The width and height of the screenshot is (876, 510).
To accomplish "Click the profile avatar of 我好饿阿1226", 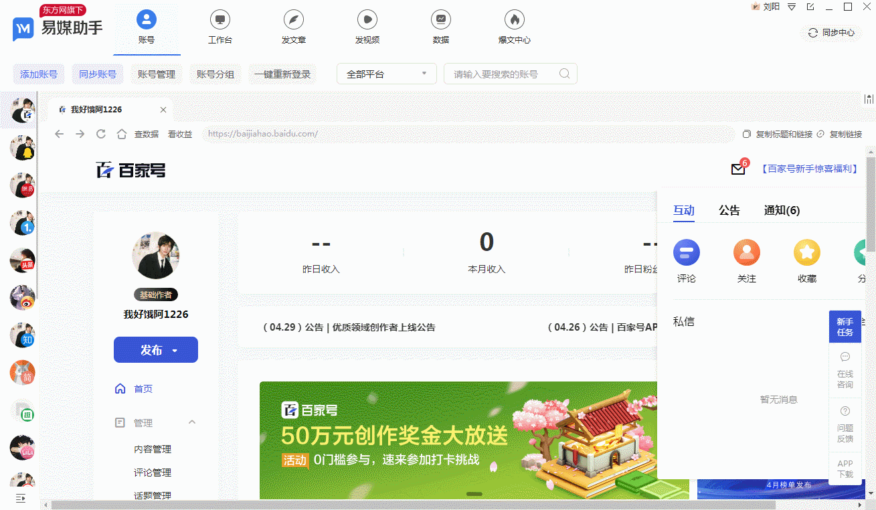I will tap(156, 256).
